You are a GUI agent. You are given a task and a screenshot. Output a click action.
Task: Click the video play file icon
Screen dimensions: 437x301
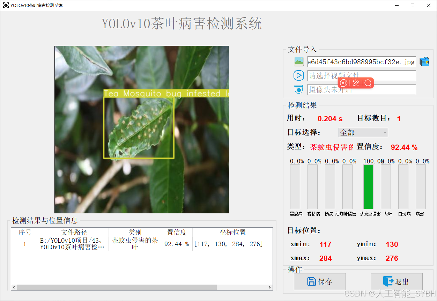pos(299,75)
